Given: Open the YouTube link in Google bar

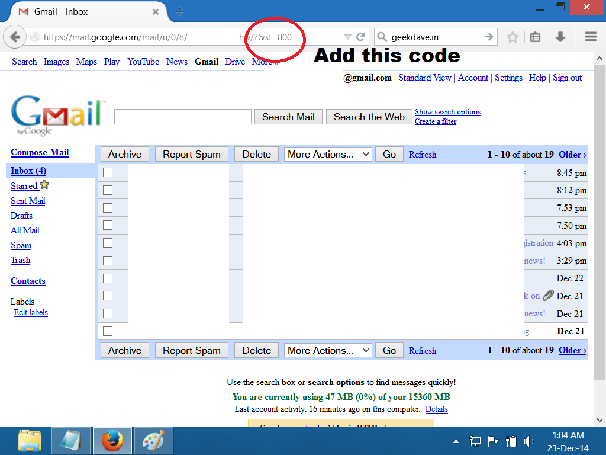Looking at the screenshot, I should pos(143,62).
